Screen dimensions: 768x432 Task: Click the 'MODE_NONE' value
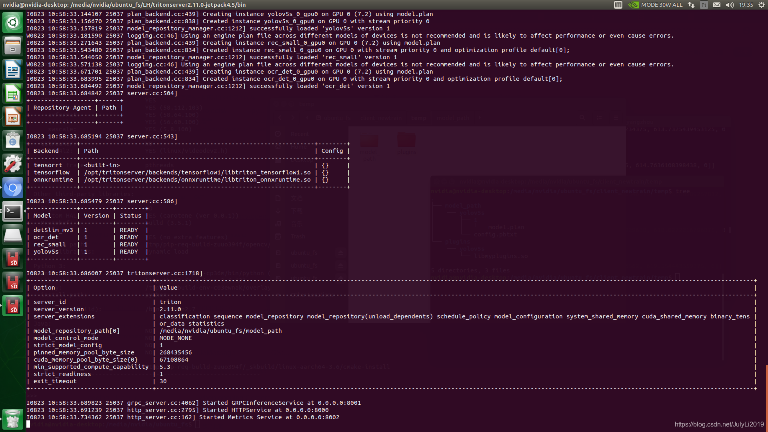tap(176, 338)
